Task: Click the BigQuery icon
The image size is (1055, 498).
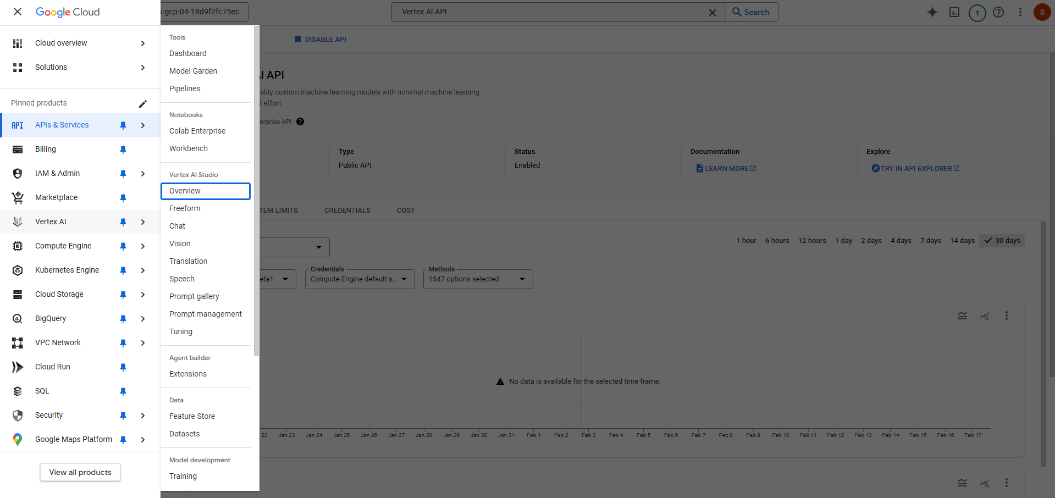Action: [x=18, y=319]
